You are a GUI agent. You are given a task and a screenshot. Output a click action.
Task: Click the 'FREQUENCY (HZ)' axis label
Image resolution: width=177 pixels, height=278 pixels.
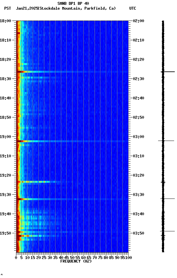click(76, 261)
